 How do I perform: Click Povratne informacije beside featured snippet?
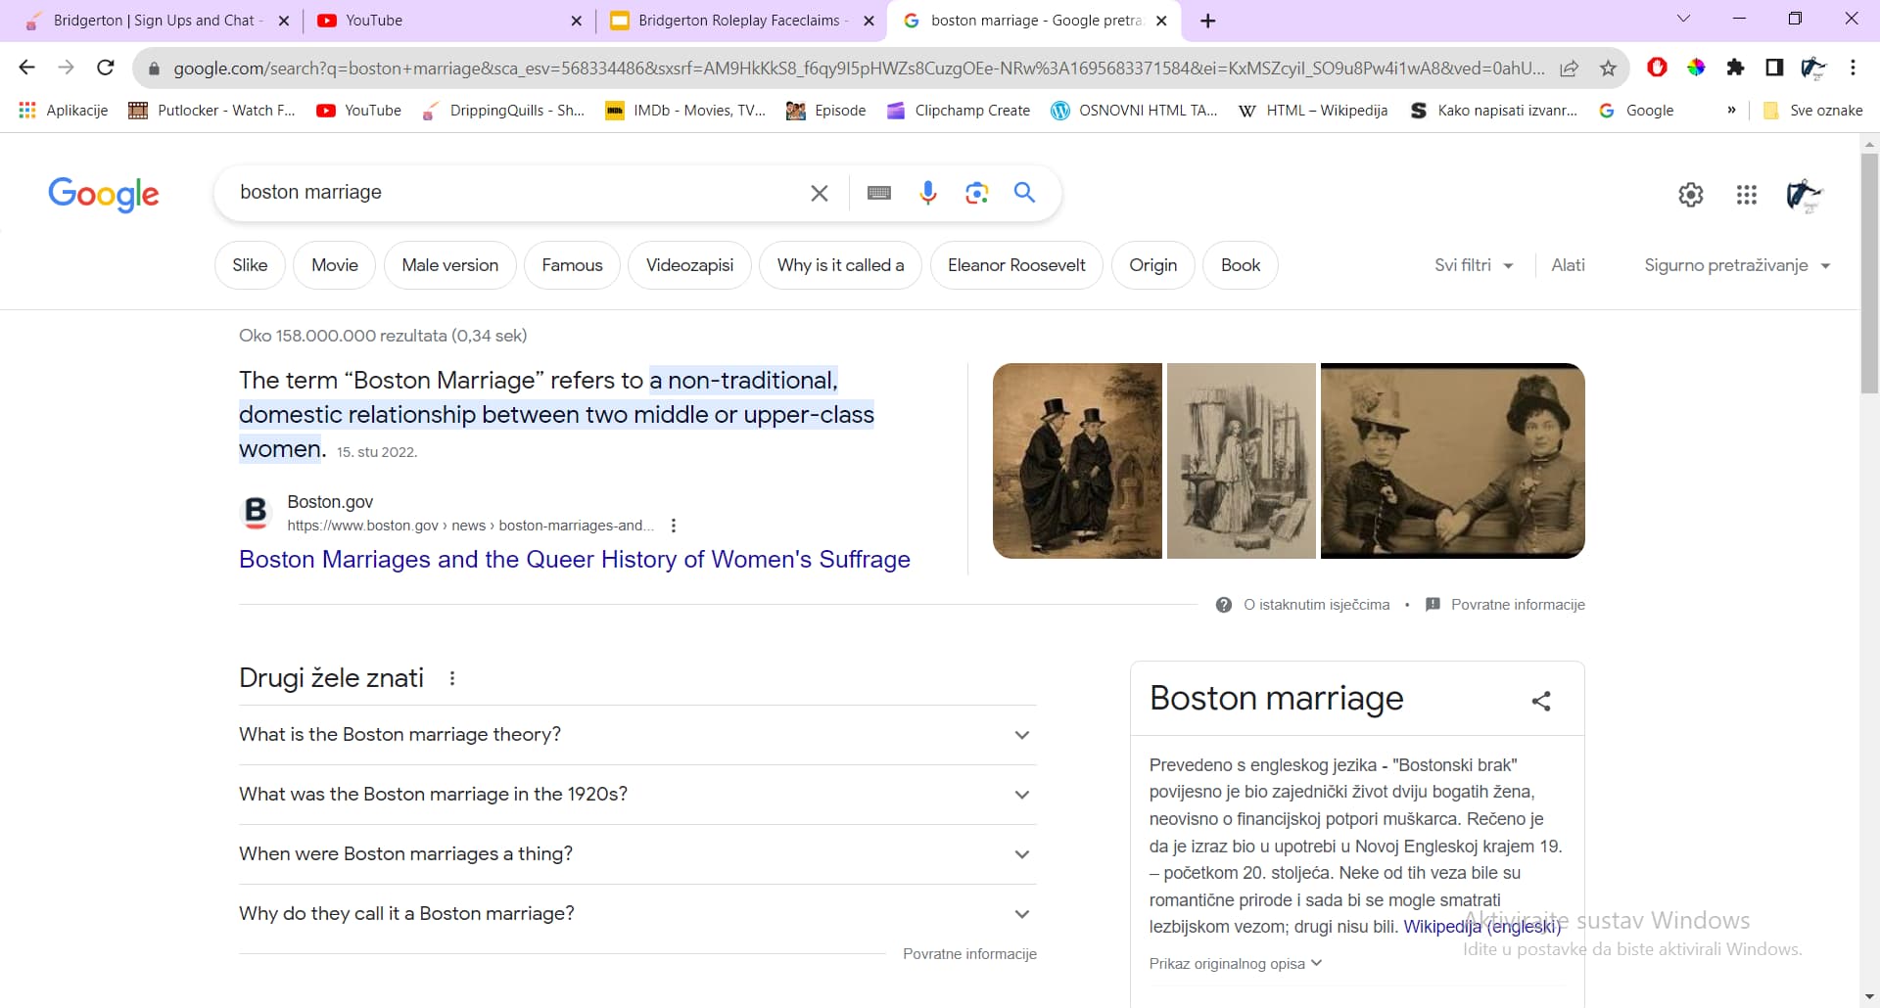(1518, 605)
